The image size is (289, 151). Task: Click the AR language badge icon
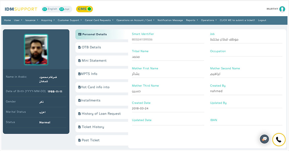tap(61, 9)
